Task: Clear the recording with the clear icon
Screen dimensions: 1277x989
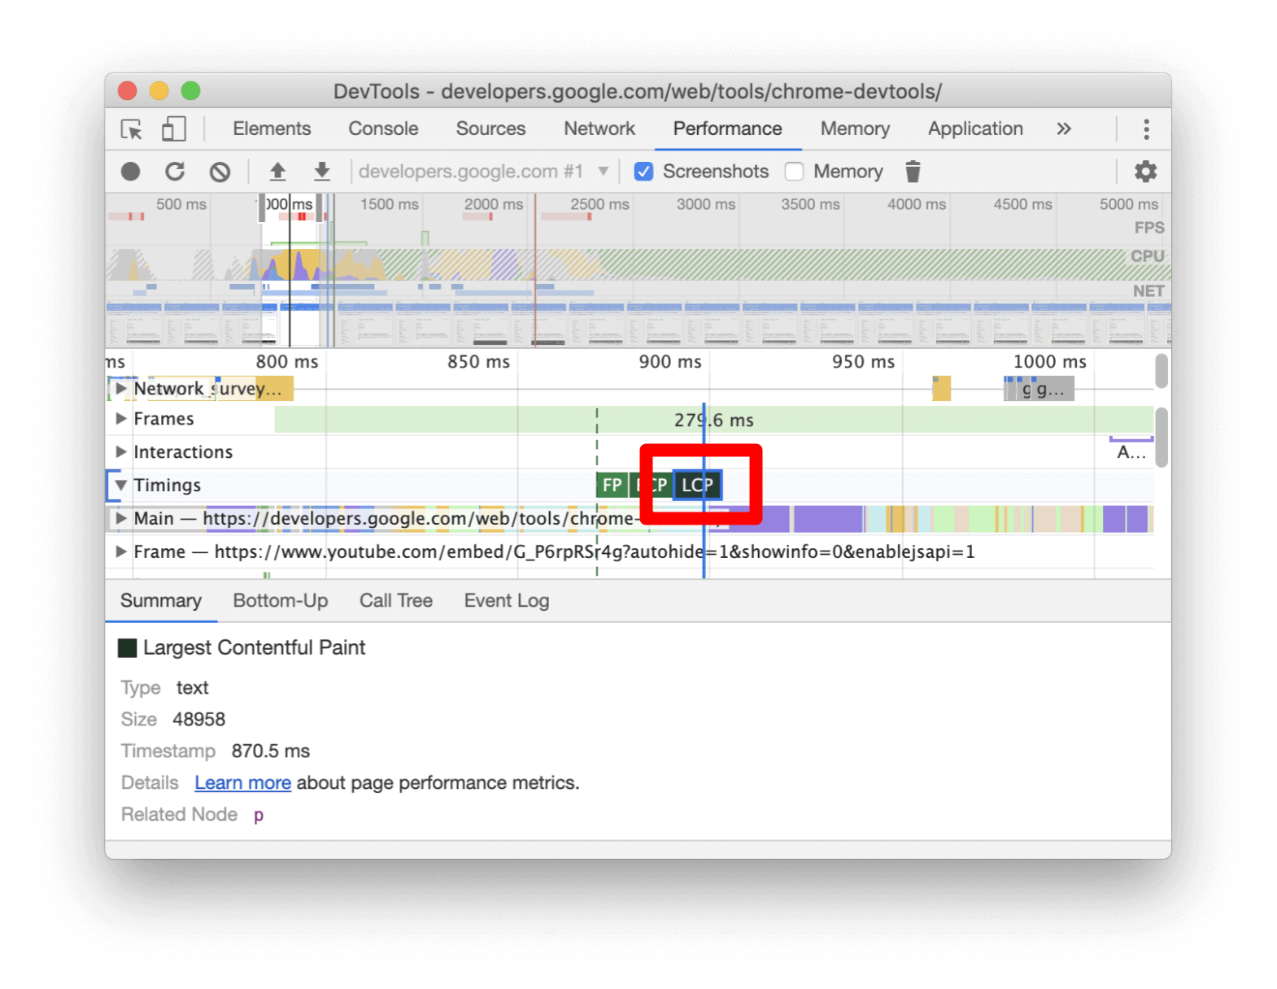Action: (x=220, y=172)
